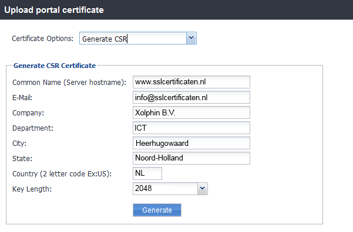
Task: Expand the Key Length dropdown arrow
Action: (203, 189)
